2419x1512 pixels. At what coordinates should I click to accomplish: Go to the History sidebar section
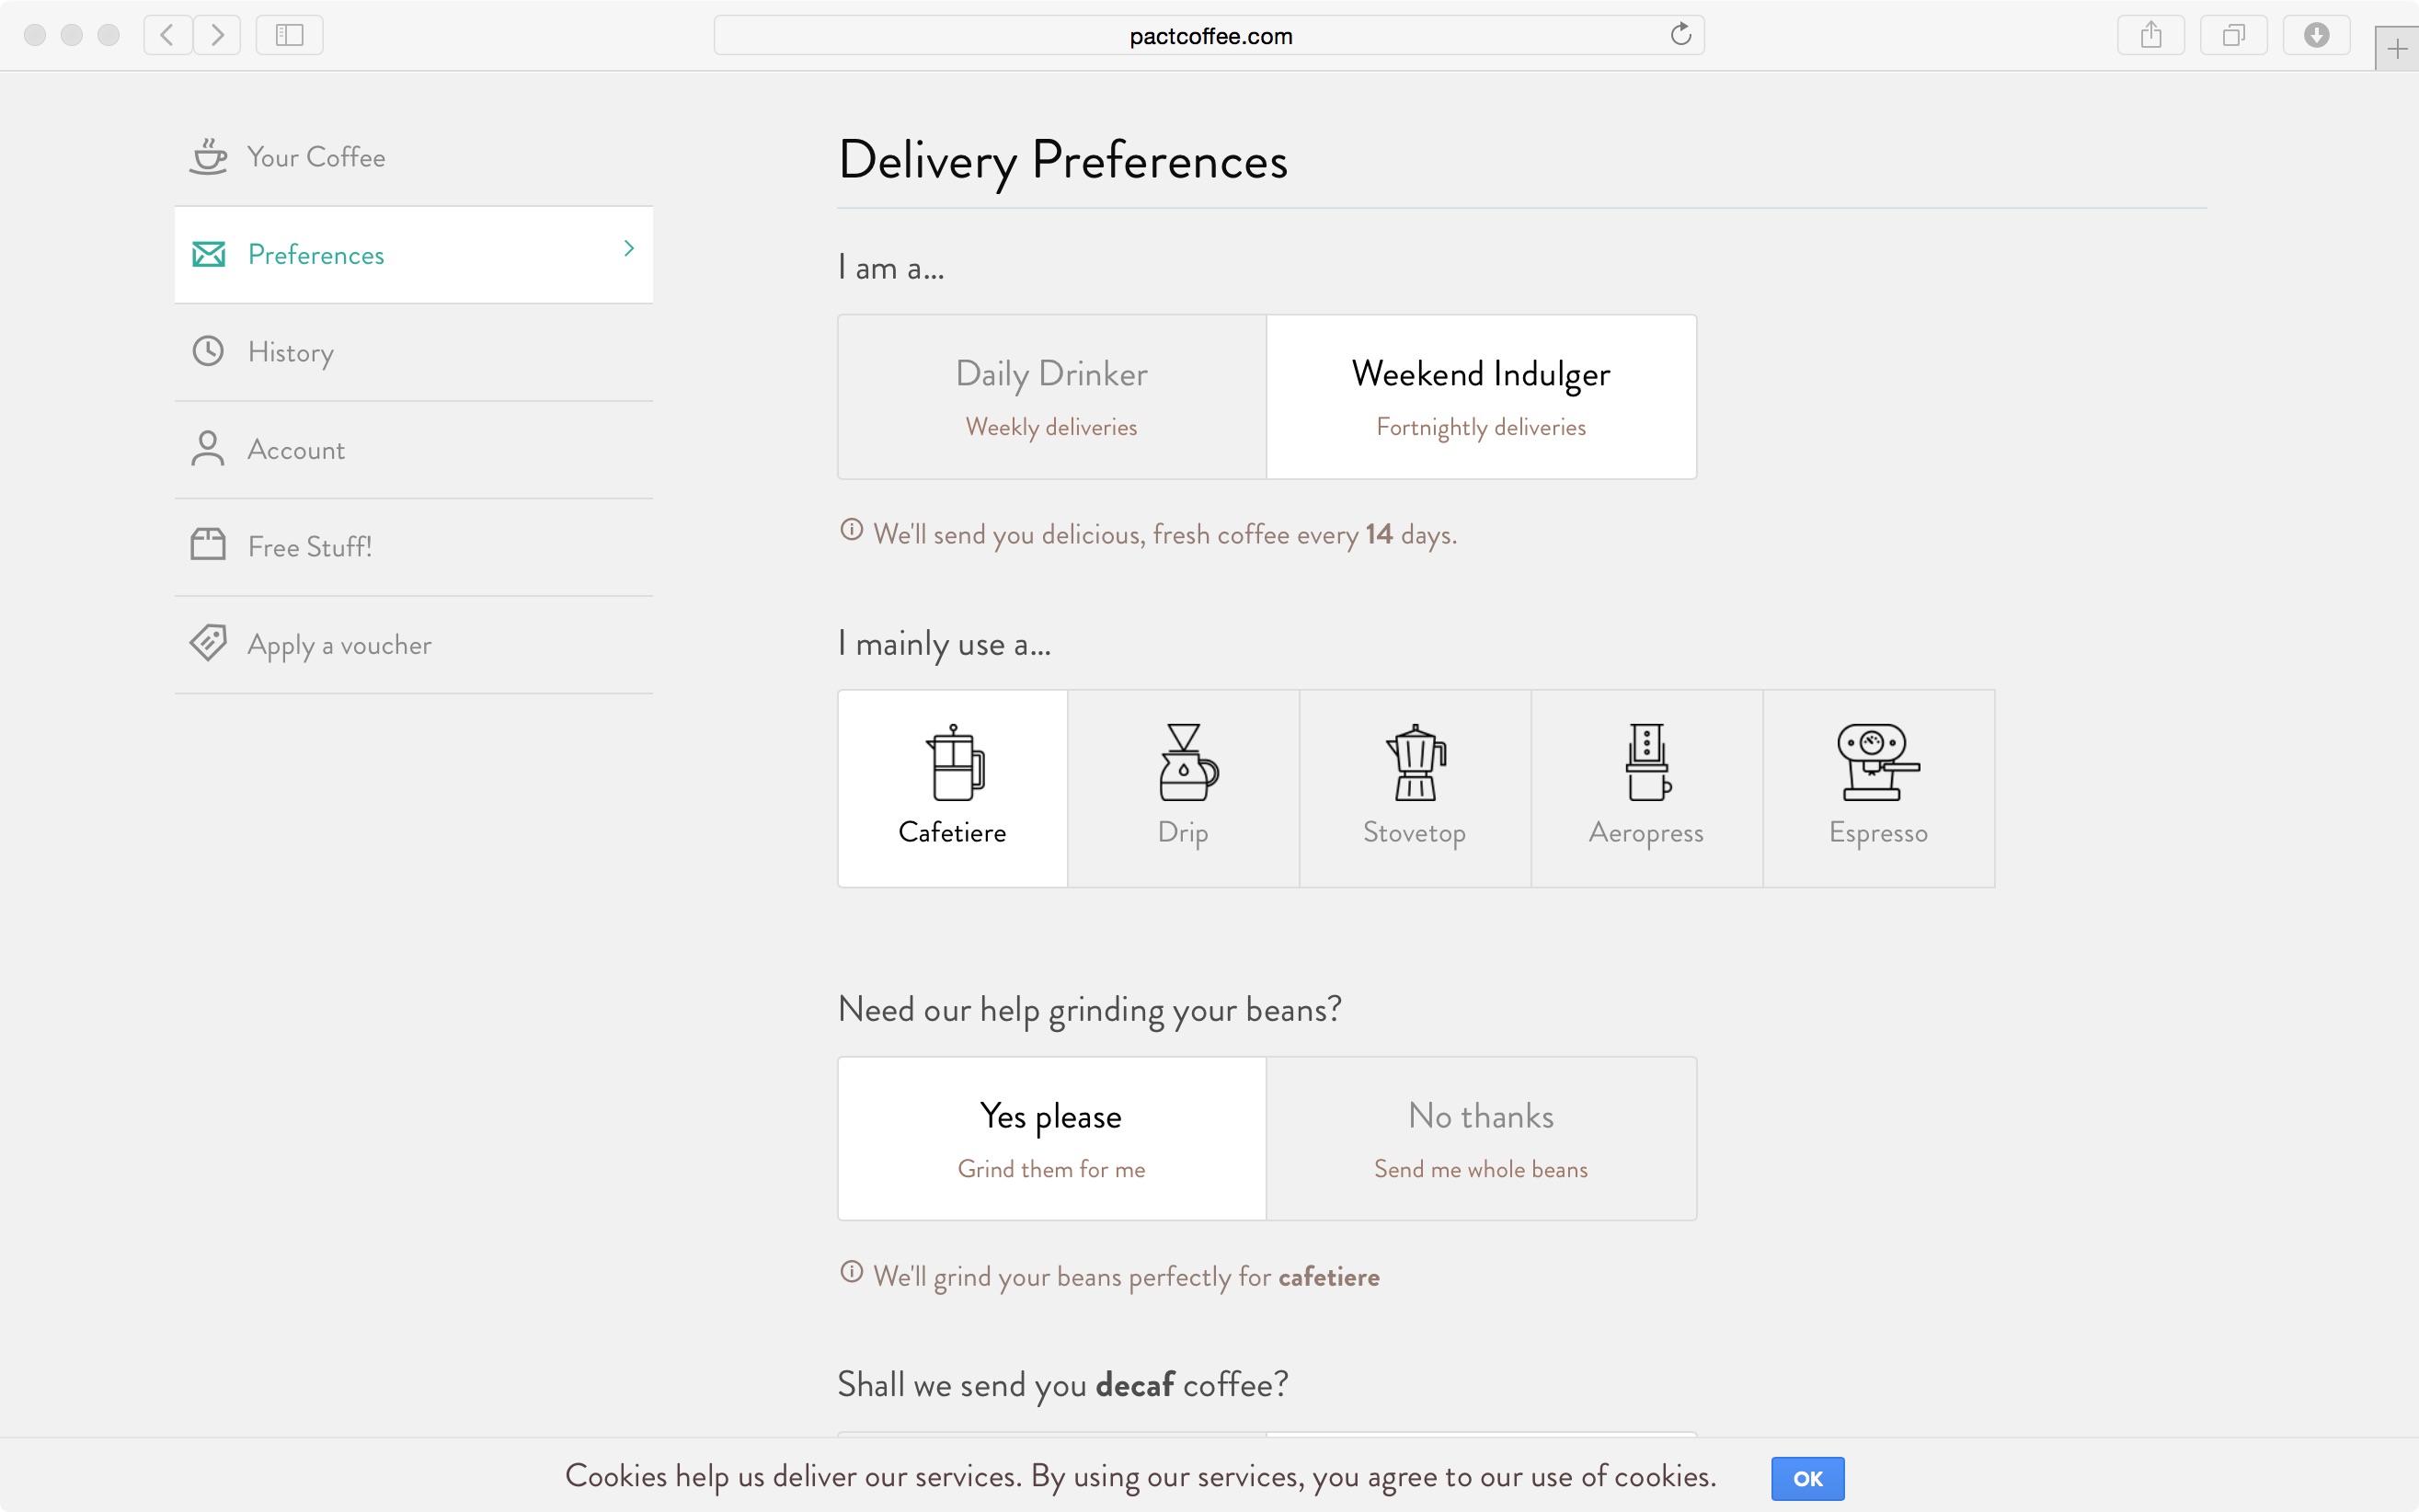pos(290,352)
